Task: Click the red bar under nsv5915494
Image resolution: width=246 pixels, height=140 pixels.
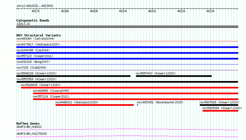Action: click(220, 111)
